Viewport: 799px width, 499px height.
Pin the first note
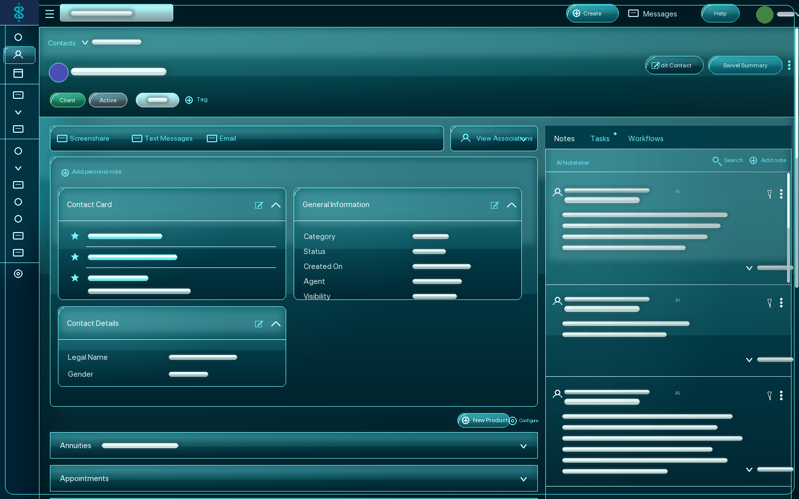[770, 194]
